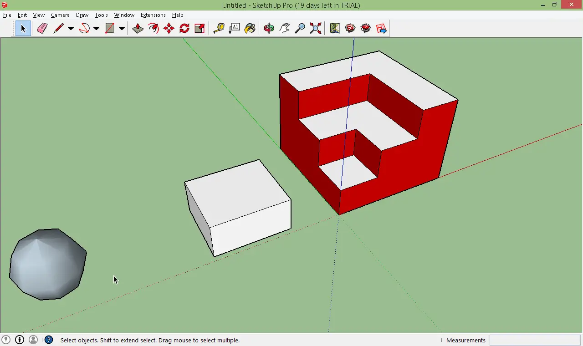Toggle the credits info icon in status bar
The height and width of the screenshot is (346, 583).
(20, 340)
